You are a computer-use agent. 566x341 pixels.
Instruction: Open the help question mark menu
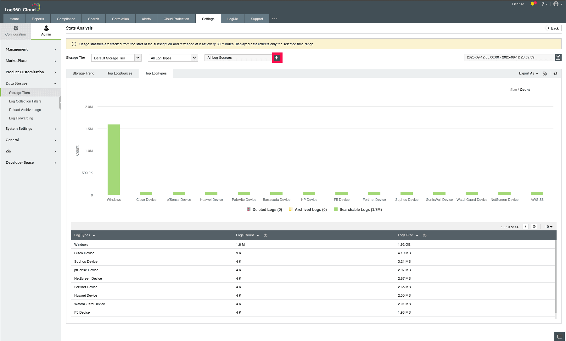[544, 4]
